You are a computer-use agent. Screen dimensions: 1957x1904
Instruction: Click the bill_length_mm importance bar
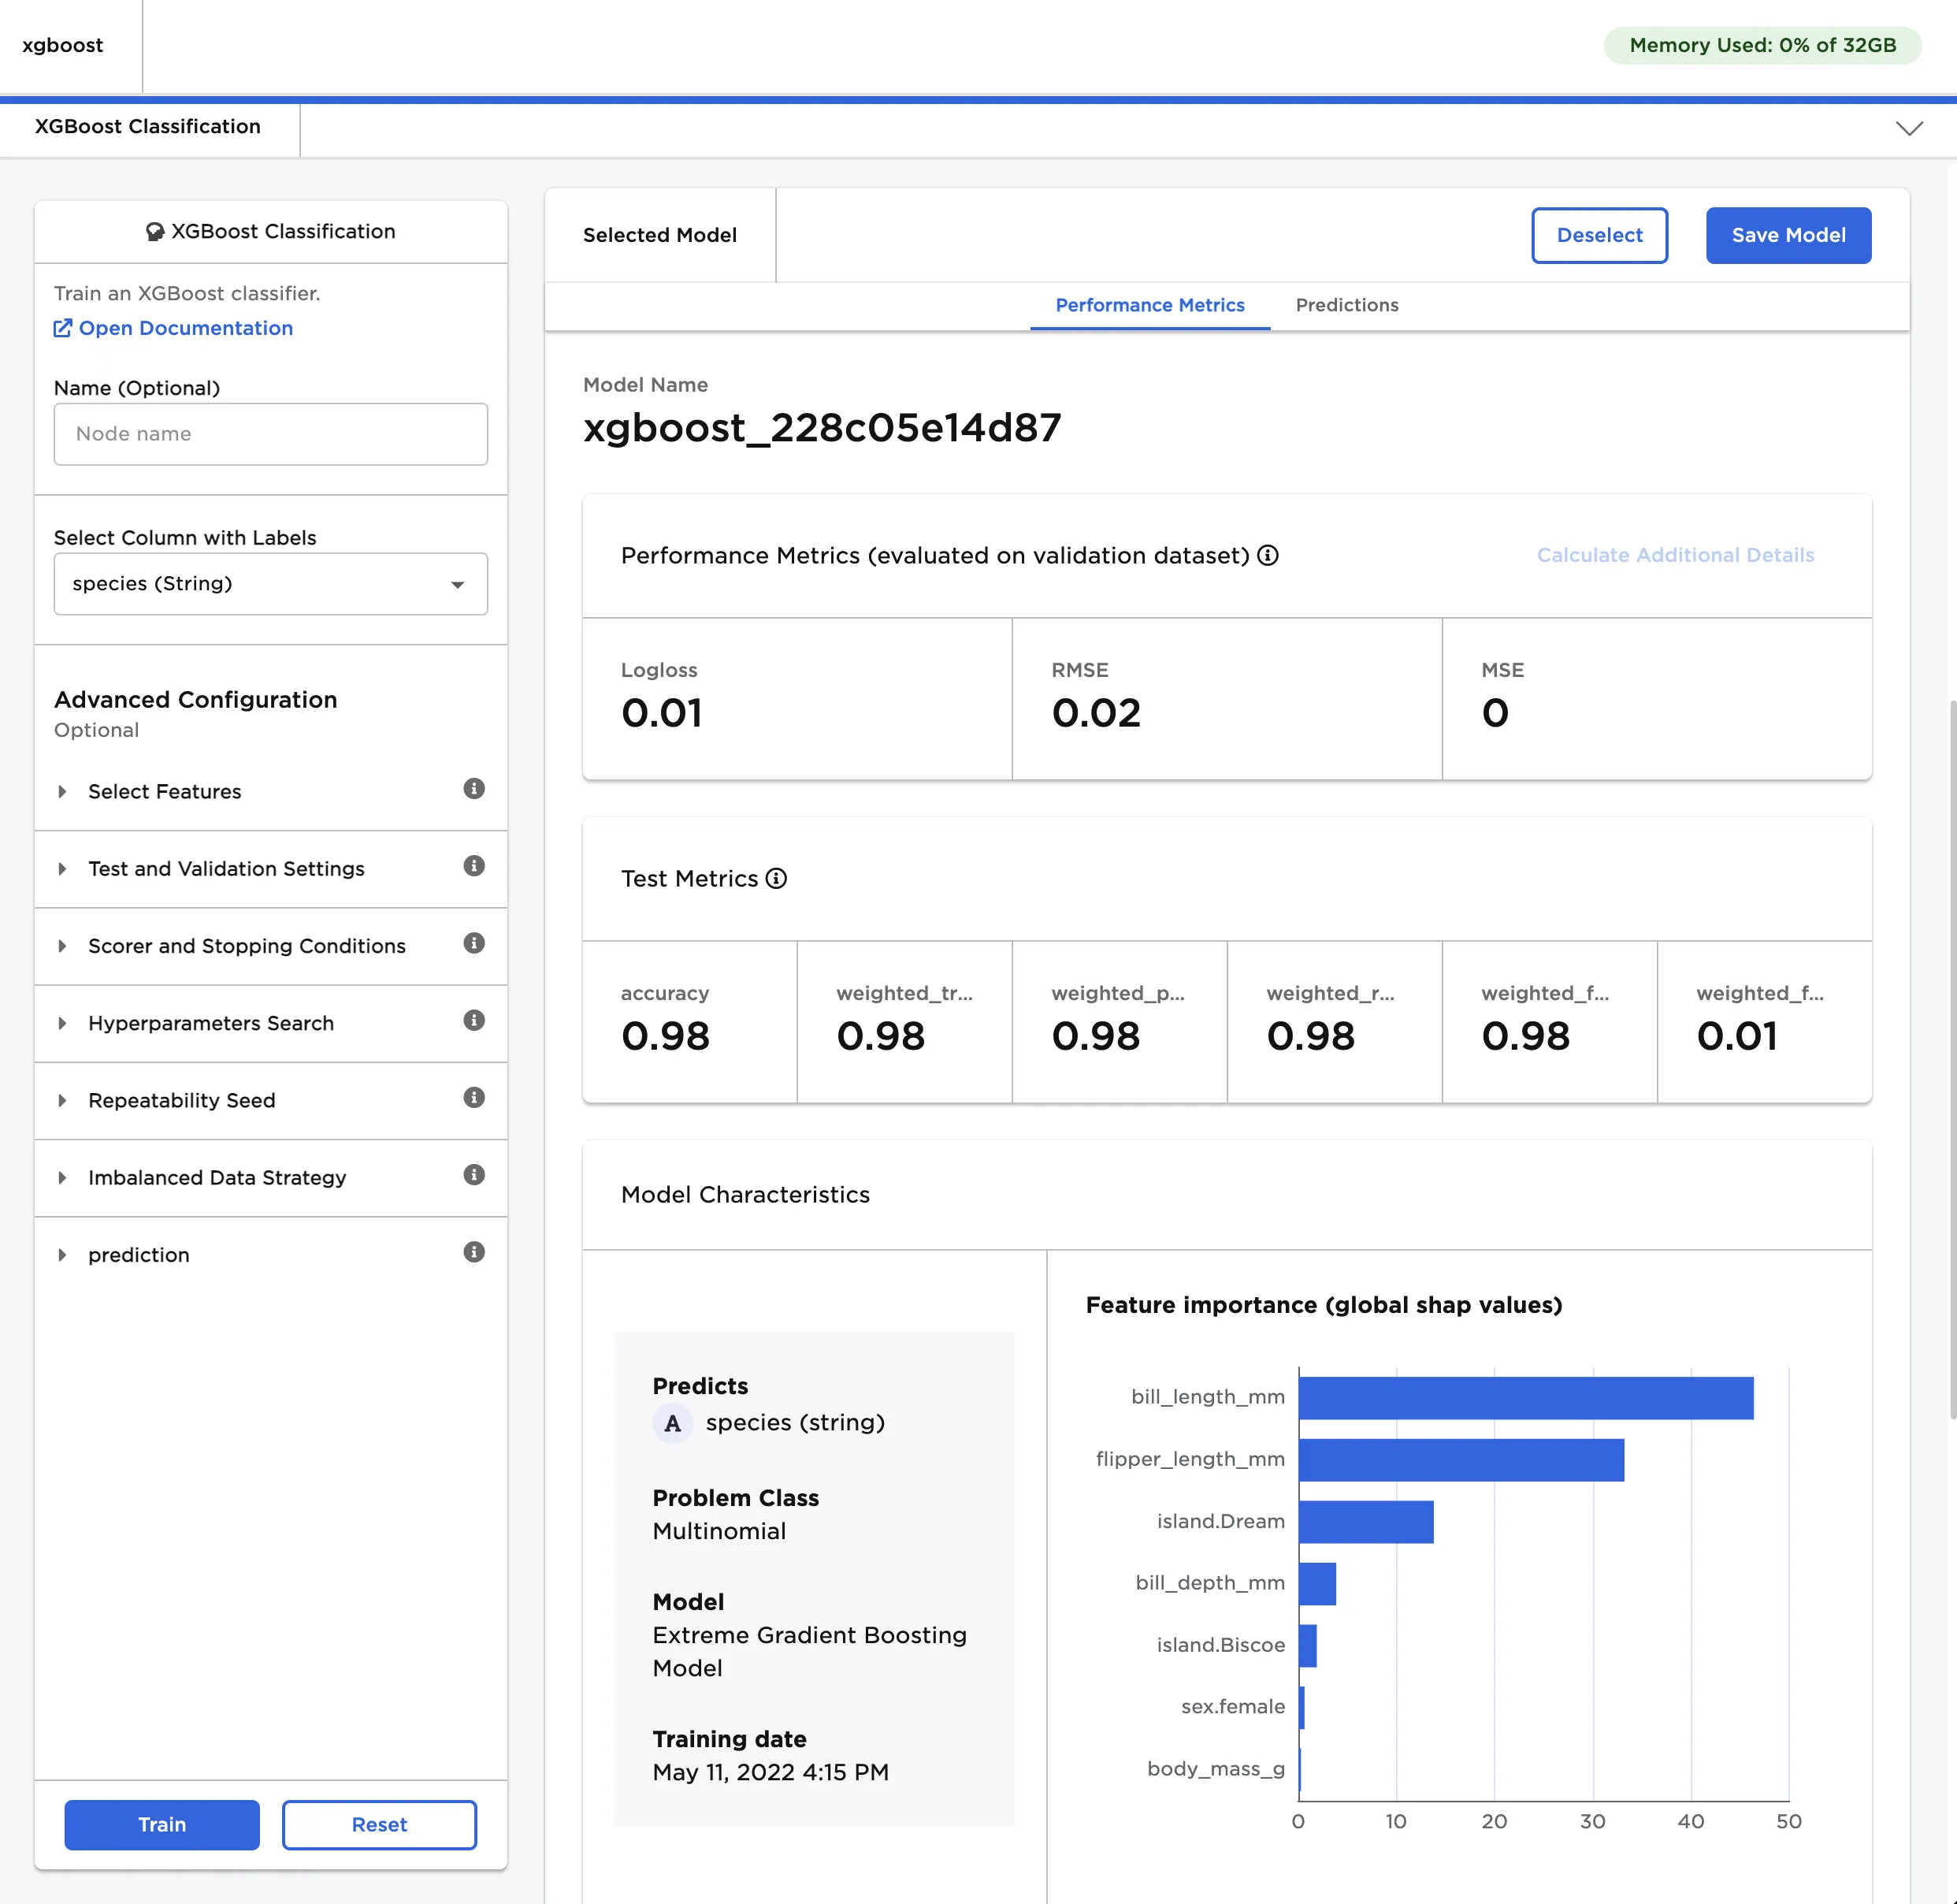click(1525, 1398)
